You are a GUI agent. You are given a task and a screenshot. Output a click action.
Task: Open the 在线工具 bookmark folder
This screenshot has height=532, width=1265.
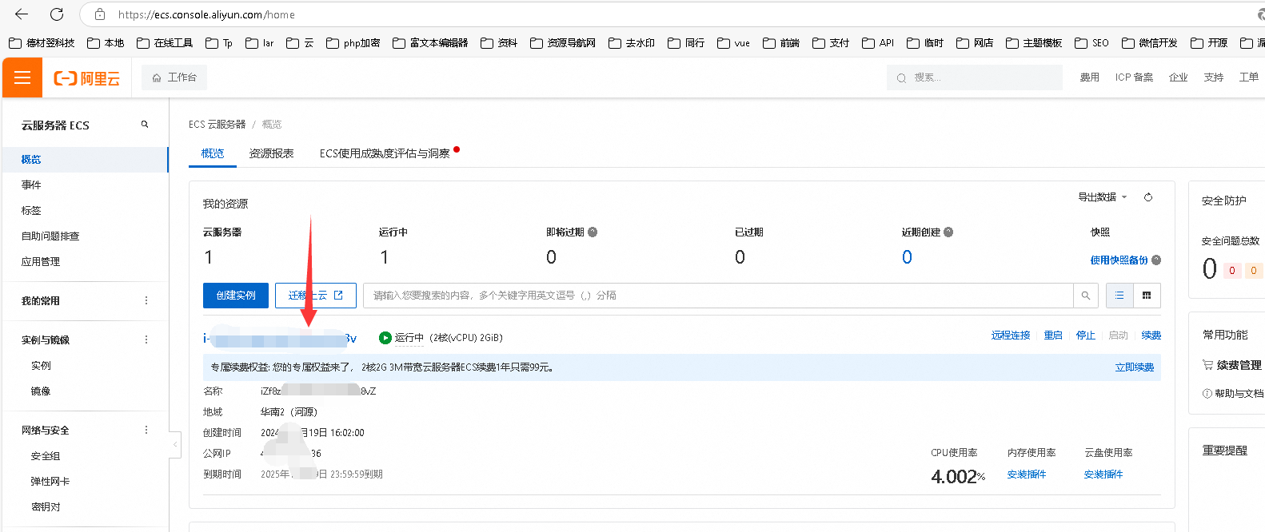pos(165,43)
